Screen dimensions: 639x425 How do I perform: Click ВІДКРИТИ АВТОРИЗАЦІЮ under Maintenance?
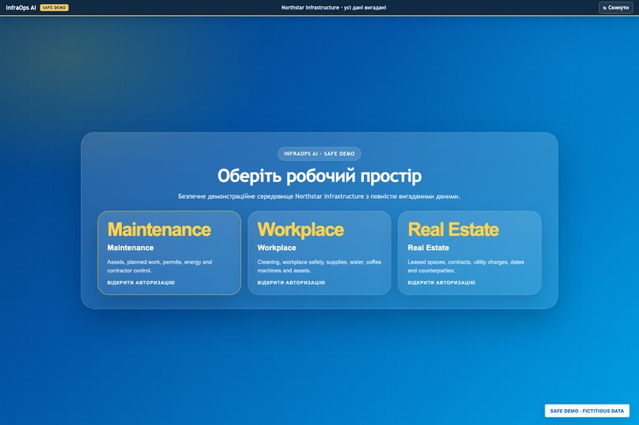[141, 283]
